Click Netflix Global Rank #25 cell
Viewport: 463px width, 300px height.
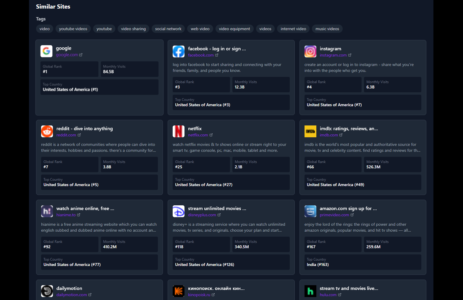click(x=201, y=164)
